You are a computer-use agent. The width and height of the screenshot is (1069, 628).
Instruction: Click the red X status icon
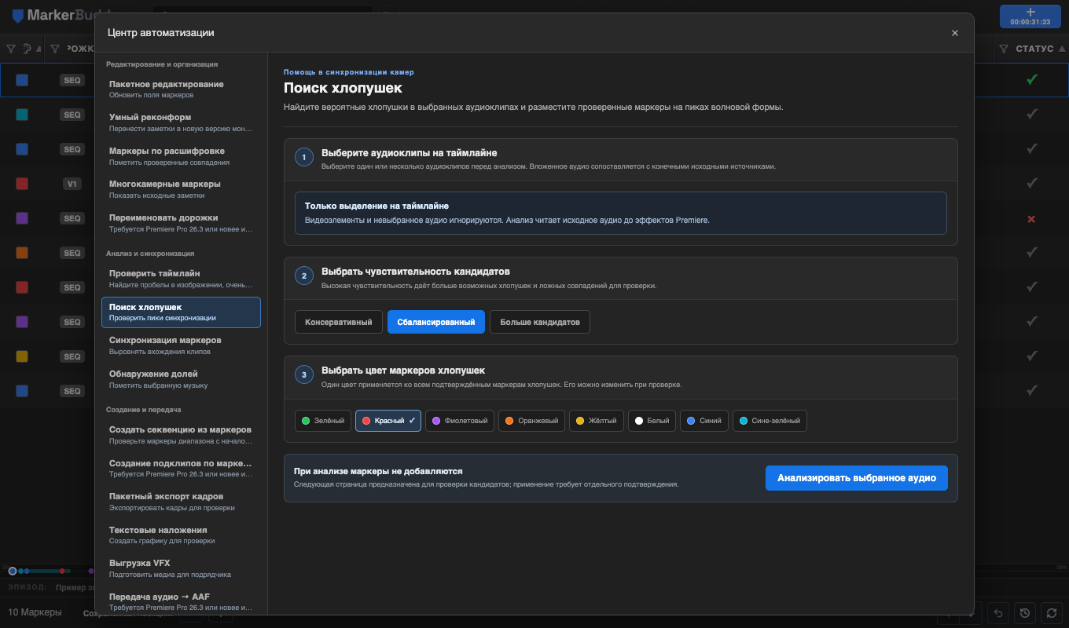pos(1031,218)
